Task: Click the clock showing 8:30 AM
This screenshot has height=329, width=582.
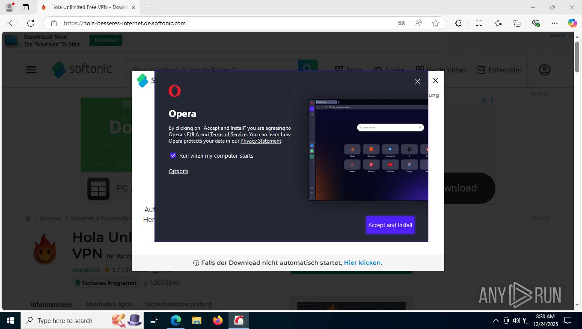Action: click(545, 320)
